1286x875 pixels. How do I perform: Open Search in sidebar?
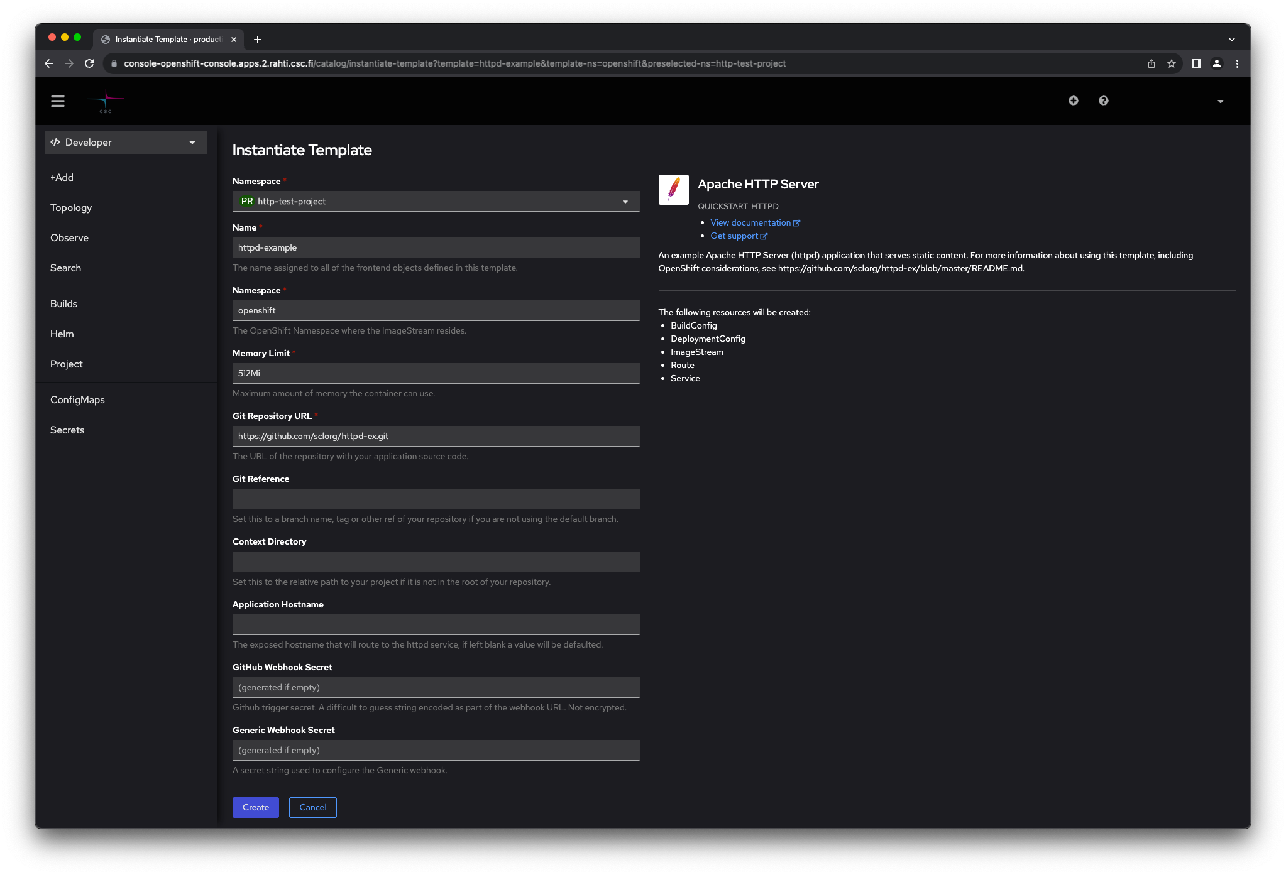[65, 268]
